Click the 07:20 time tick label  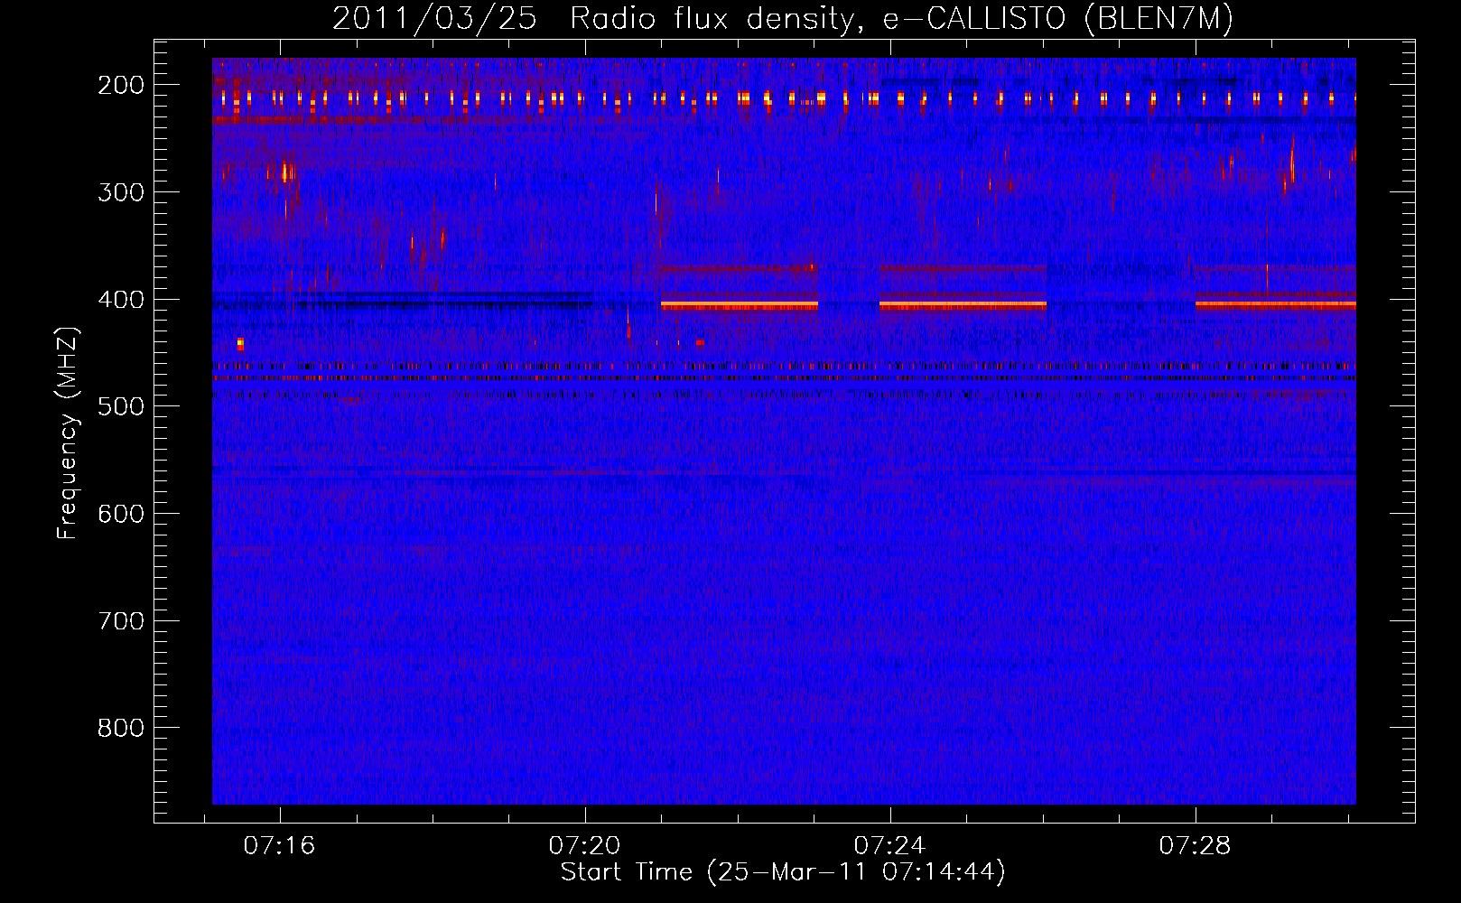click(585, 846)
